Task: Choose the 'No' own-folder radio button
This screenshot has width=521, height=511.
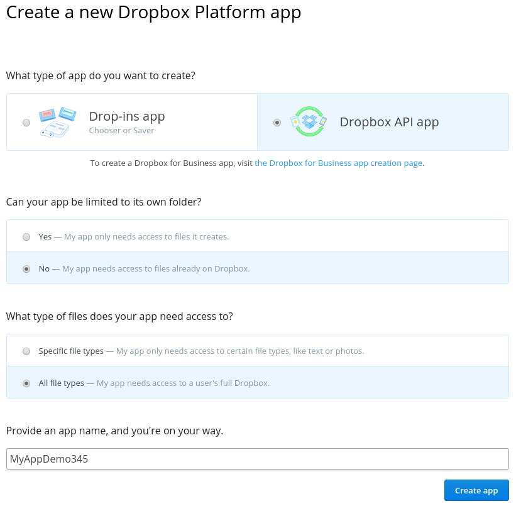Action: click(x=26, y=269)
